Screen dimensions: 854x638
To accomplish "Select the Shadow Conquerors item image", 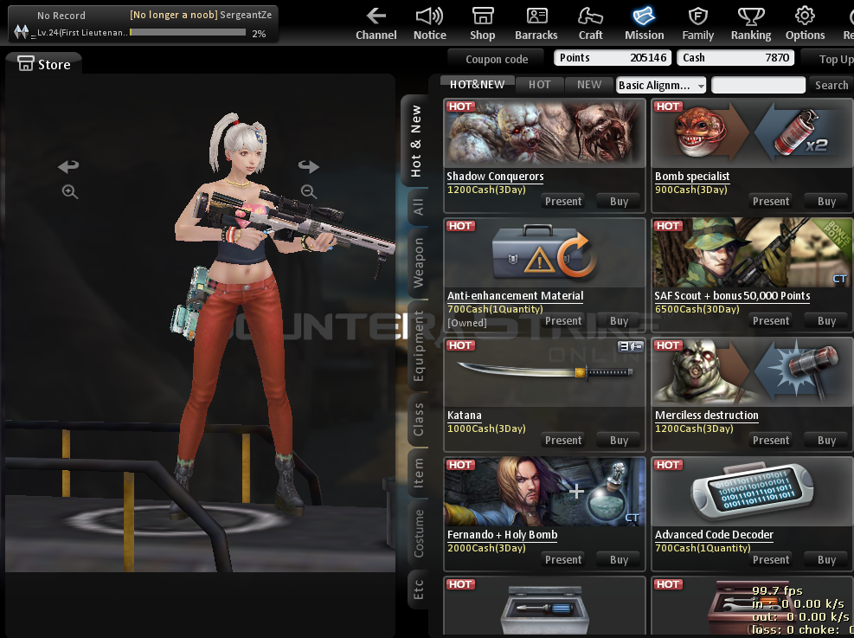I will point(544,133).
